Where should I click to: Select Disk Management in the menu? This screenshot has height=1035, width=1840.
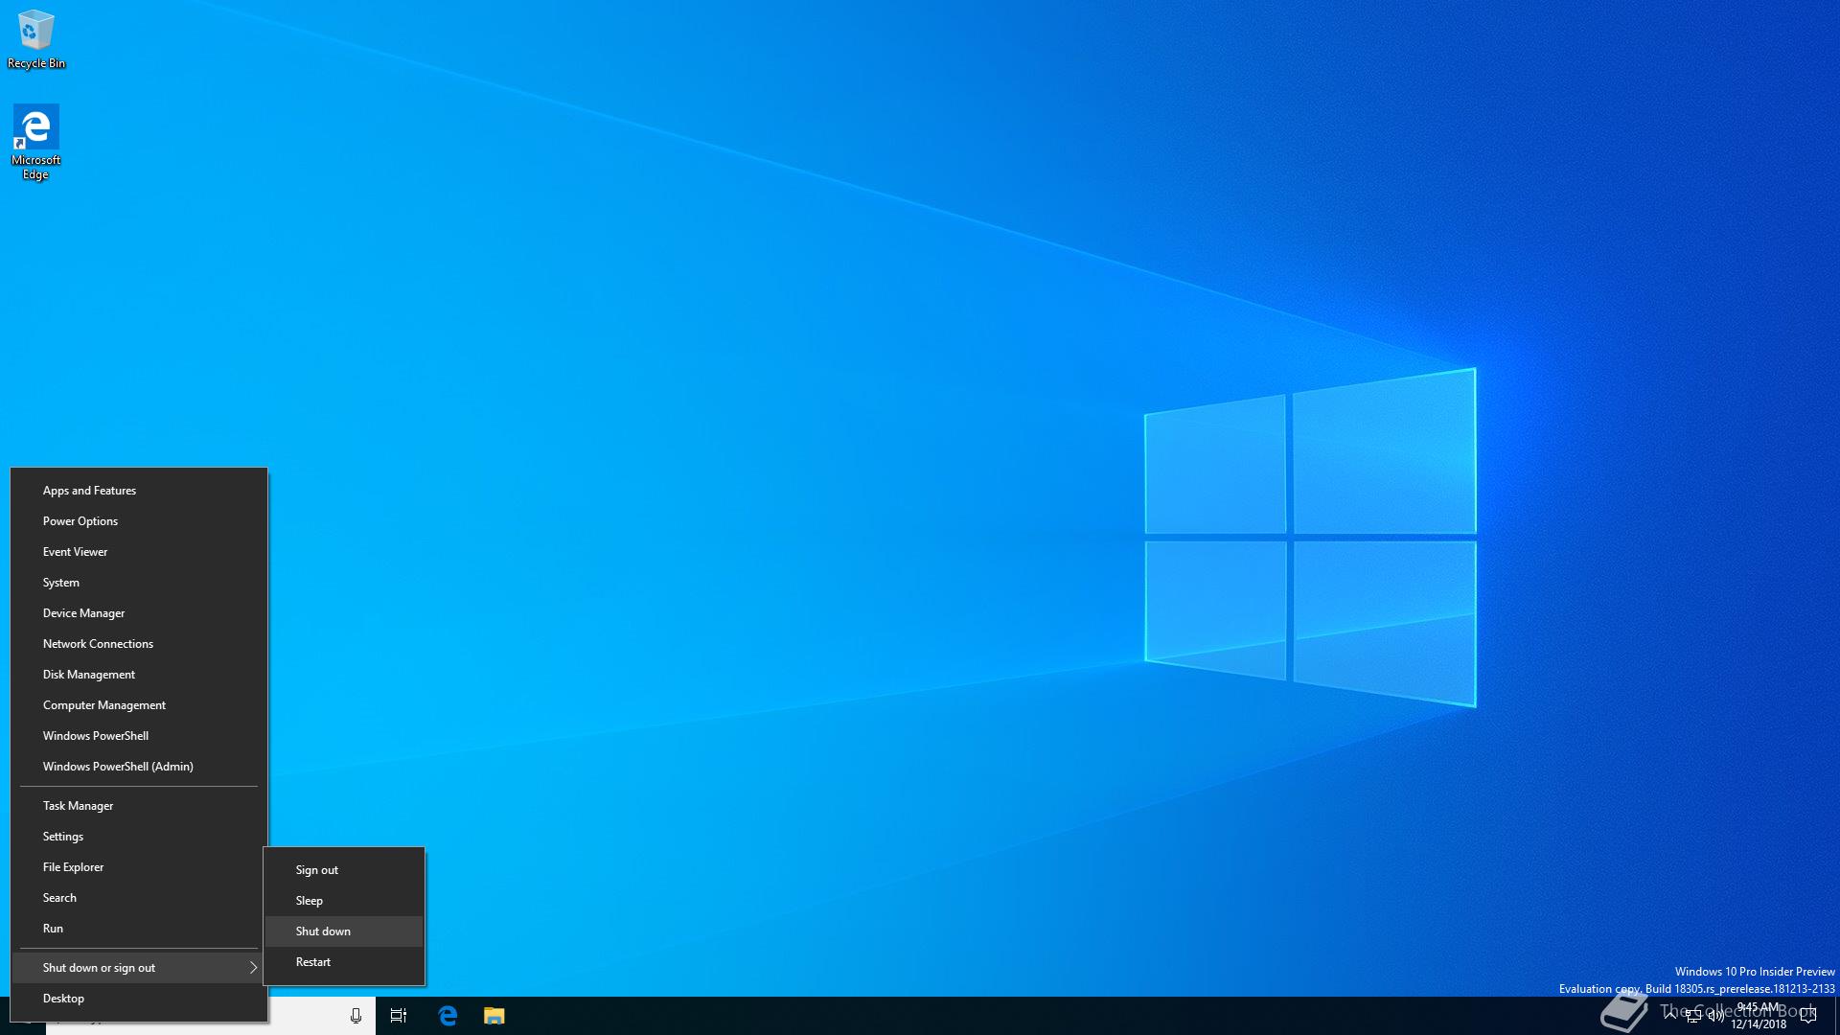click(x=139, y=675)
